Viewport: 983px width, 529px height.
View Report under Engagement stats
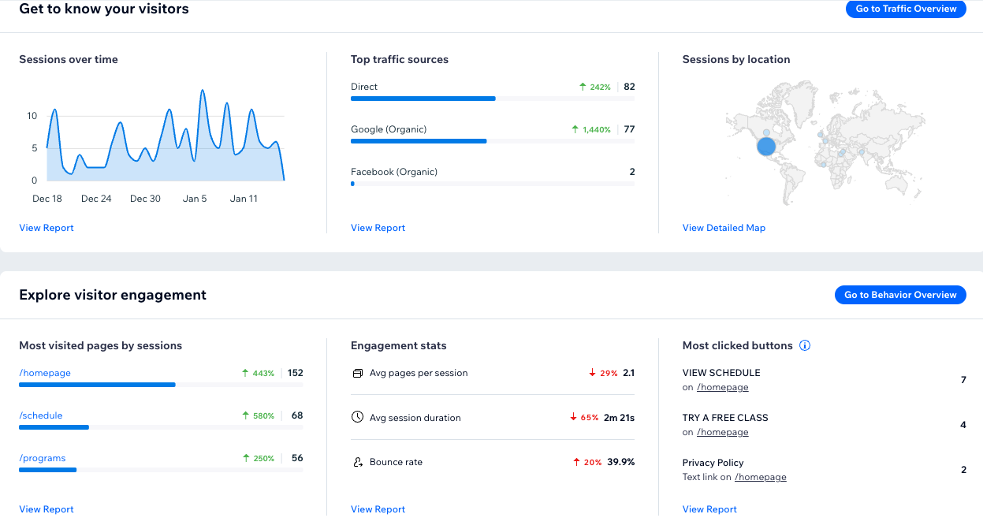pos(378,509)
